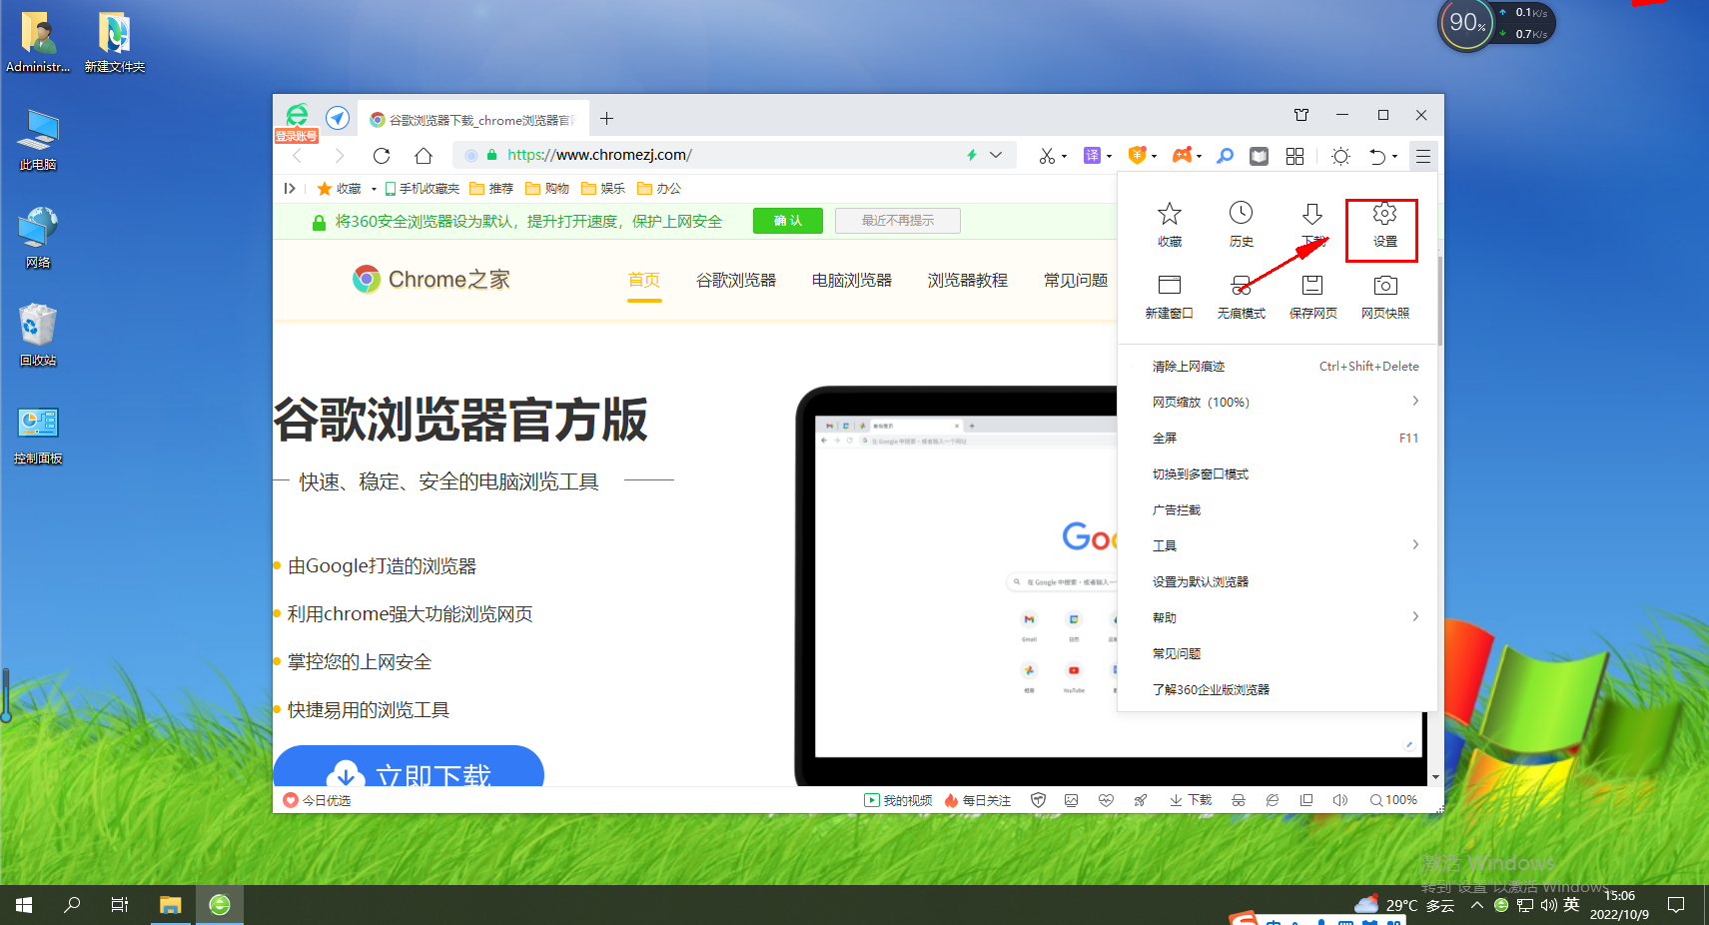Image resolution: width=1709 pixels, height=925 pixels.
Task: Click the rocket accelerate icon in status bar
Action: (x=1140, y=800)
